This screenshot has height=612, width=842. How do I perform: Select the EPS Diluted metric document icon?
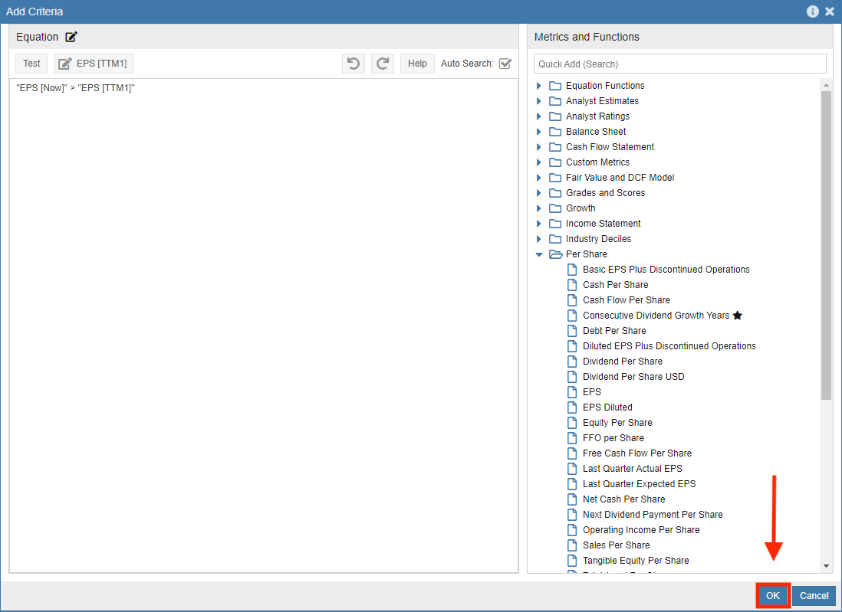(571, 407)
